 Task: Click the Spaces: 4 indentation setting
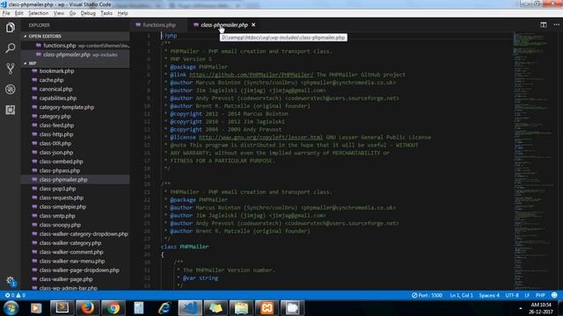pos(489,295)
